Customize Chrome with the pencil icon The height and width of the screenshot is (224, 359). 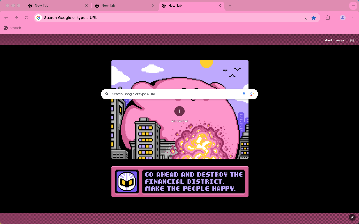point(352,217)
